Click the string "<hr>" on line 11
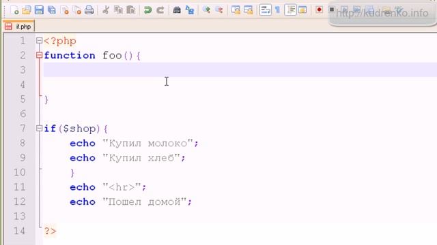The height and width of the screenshot is (245, 437). click(x=122, y=187)
